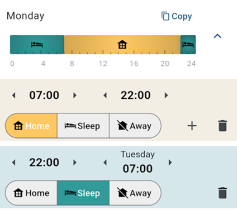
Task: Increase the first period's 22:00 end time
Action: [166, 96]
